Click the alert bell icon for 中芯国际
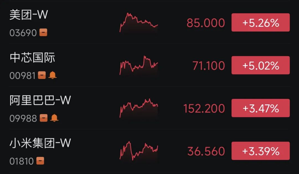This screenshot has height=174, width=299. (x=52, y=75)
